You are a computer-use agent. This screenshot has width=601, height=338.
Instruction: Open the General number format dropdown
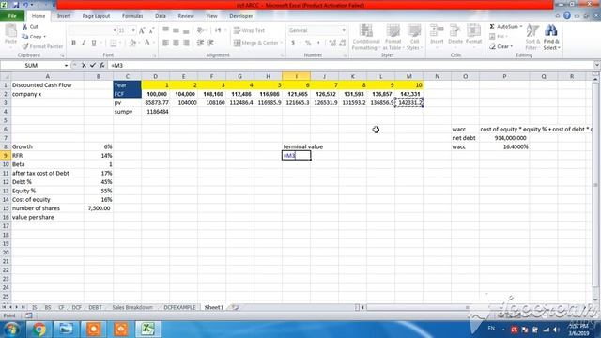click(344, 30)
